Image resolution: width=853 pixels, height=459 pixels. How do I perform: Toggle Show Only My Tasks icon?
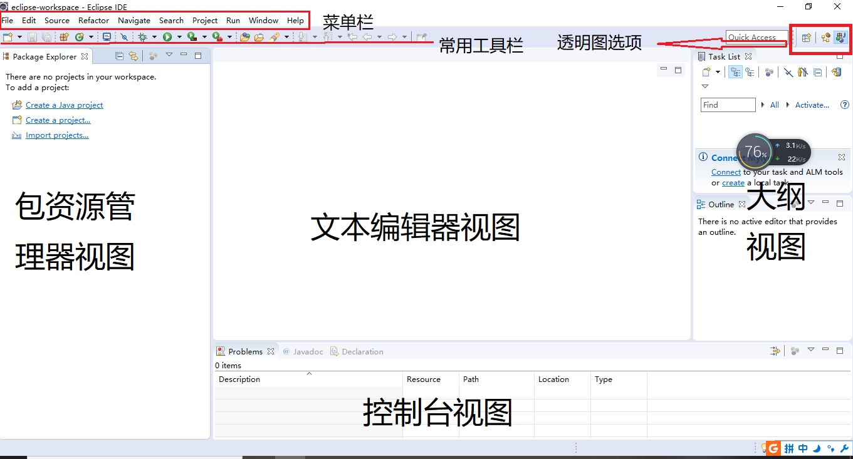(803, 72)
